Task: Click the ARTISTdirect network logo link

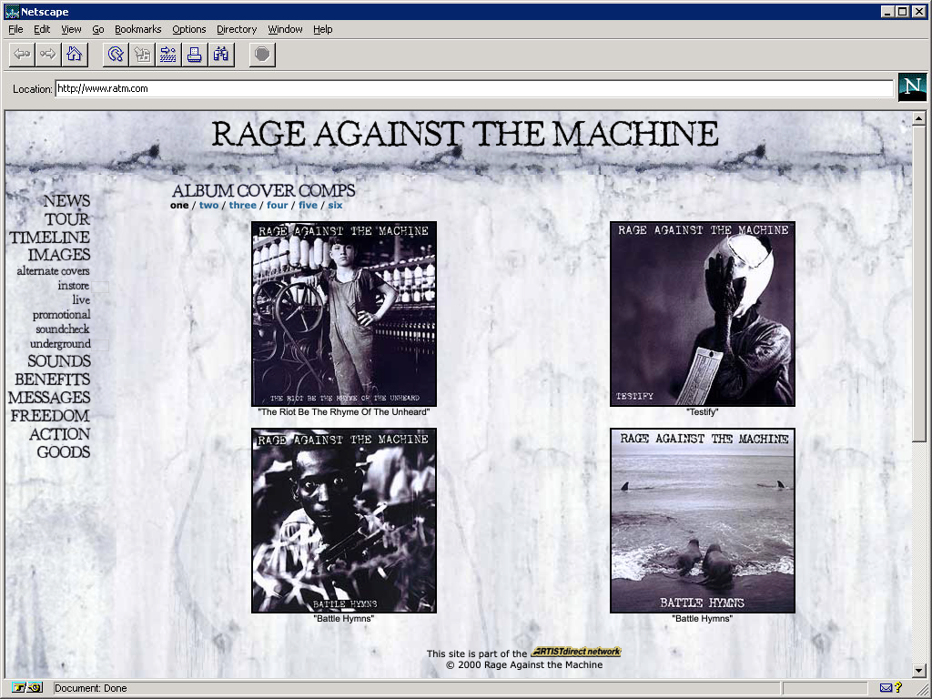Action: coord(576,652)
